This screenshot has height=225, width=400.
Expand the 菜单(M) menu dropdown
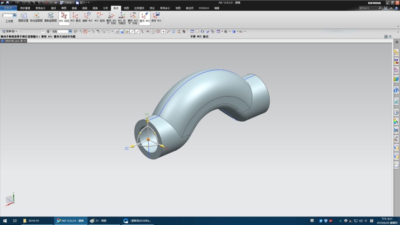pyautogui.click(x=10, y=31)
